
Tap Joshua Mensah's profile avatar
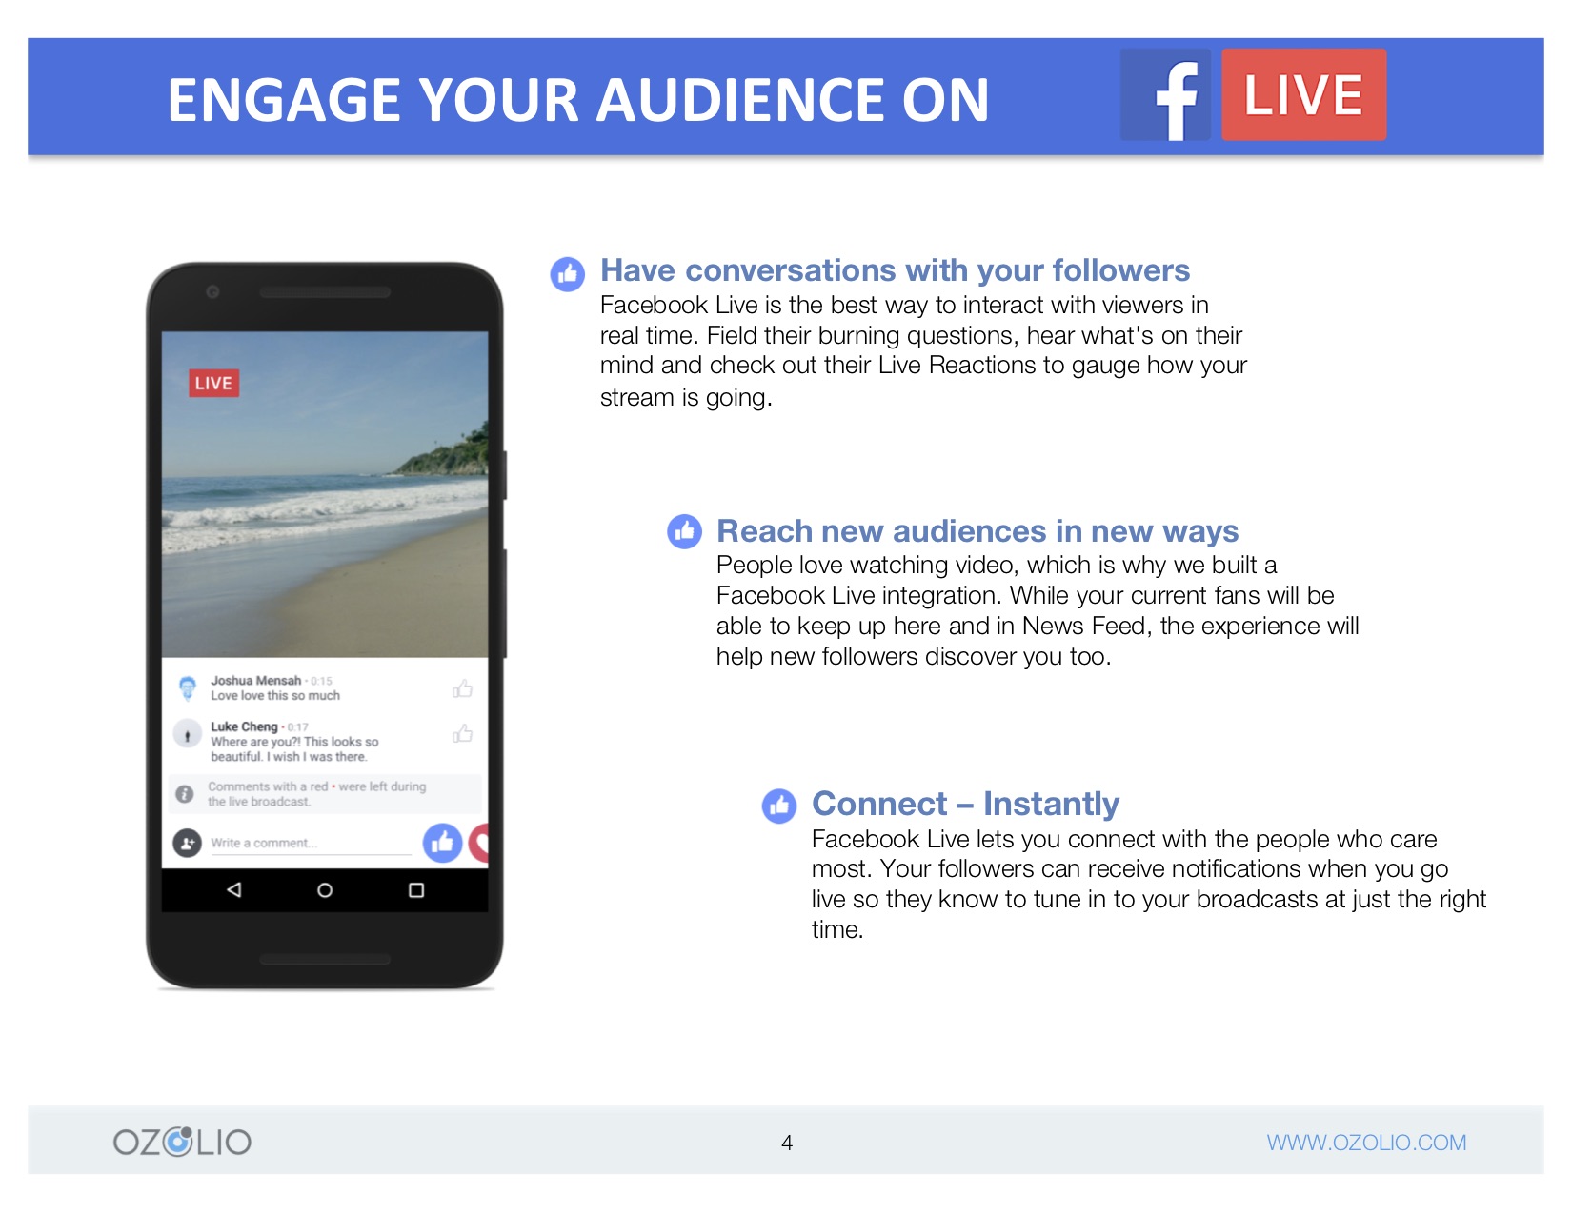coord(188,687)
